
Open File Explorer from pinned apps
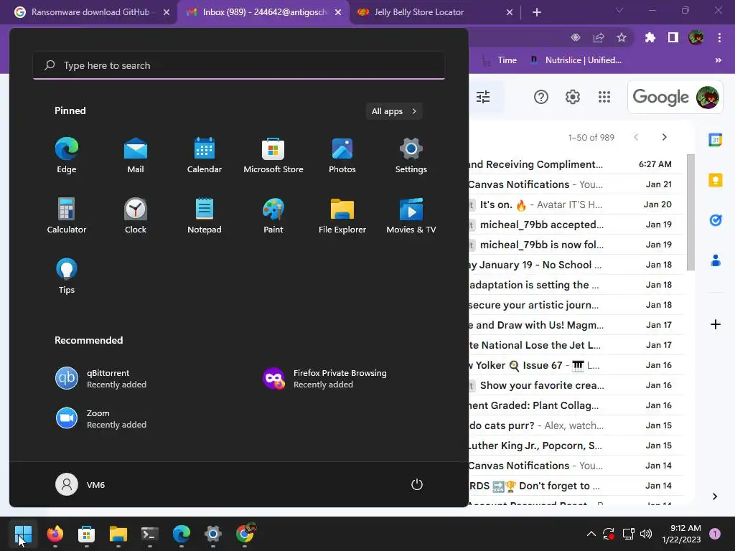(x=342, y=215)
